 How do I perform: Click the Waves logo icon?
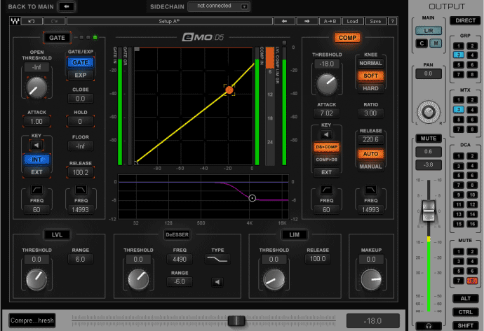[x=15, y=21]
